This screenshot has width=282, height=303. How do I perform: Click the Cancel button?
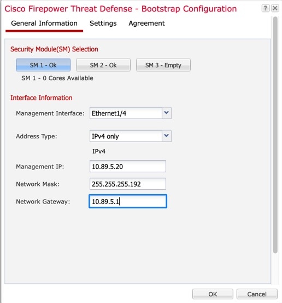coord(257,294)
